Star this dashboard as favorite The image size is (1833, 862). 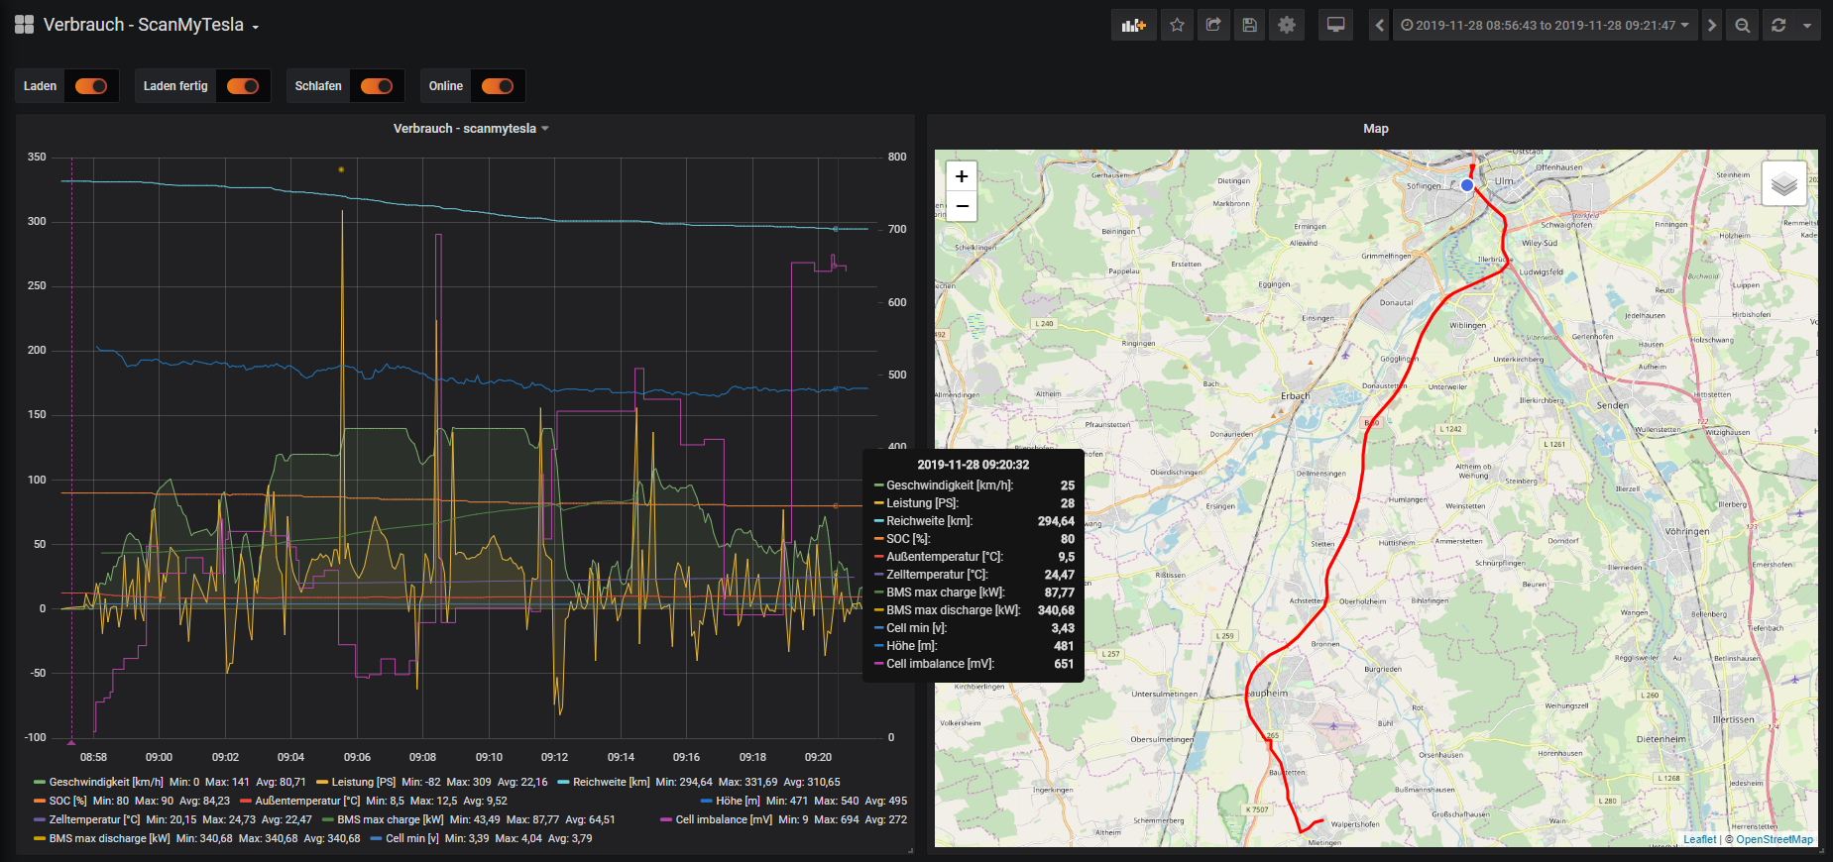[1177, 25]
